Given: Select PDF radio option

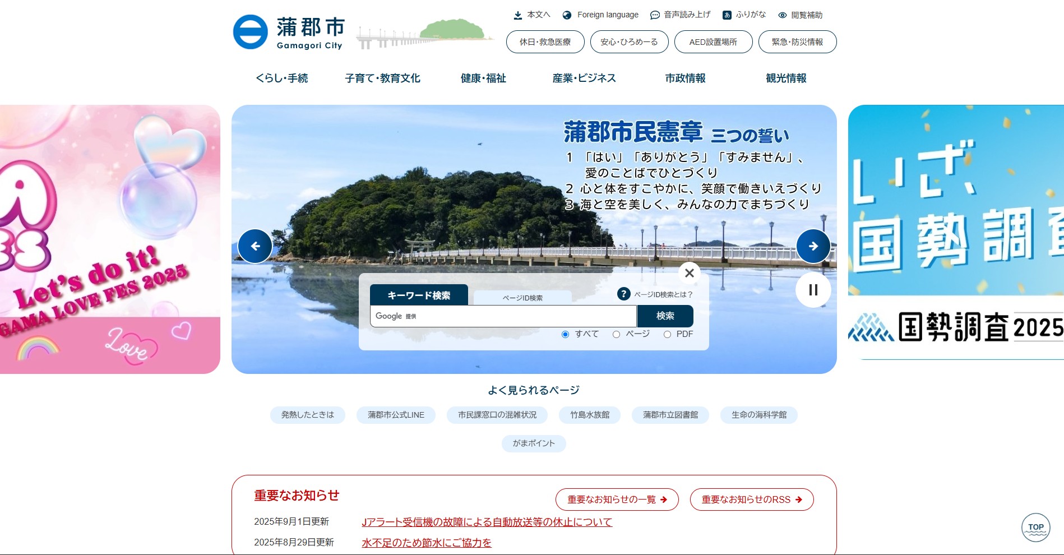Looking at the screenshot, I should (x=667, y=334).
